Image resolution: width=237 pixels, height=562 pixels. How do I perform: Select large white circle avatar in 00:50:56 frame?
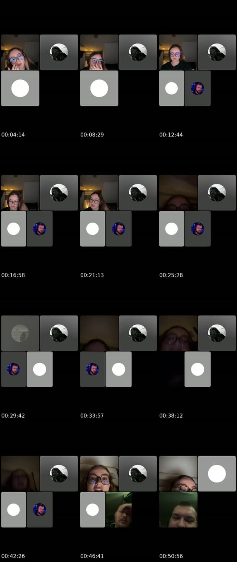pos(217,474)
